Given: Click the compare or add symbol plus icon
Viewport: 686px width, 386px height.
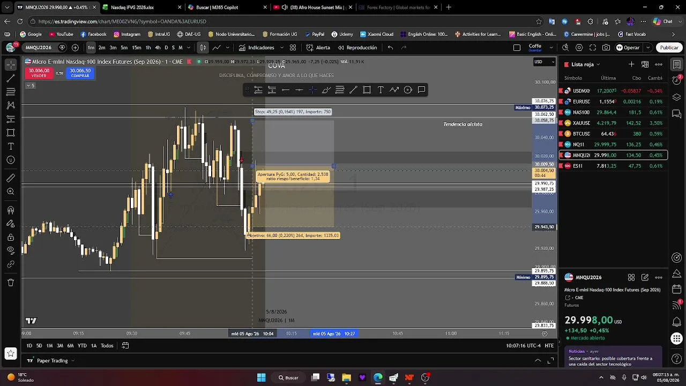Looking at the screenshot, I should 75,48.
